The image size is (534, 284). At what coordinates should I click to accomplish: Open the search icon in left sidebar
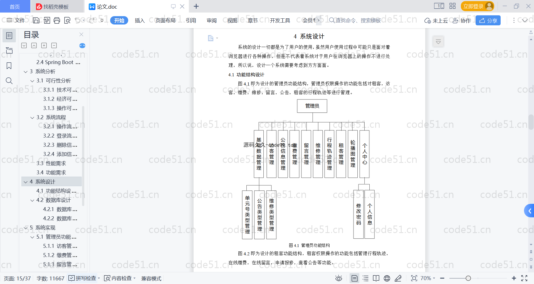pyautogui.click(x=9, y=81)
